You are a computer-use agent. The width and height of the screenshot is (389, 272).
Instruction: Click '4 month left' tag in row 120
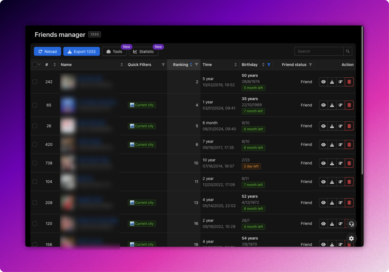coord(254,227)
